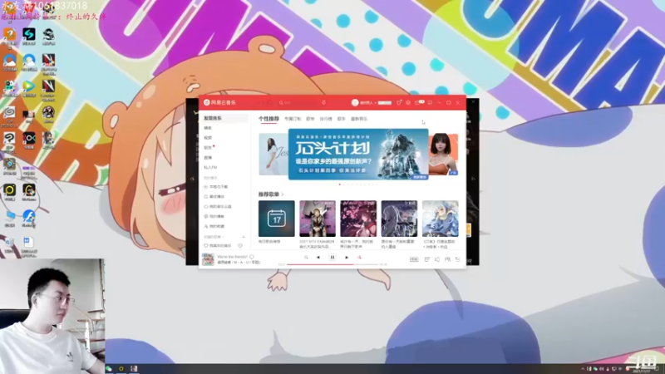This screenshot has height=374, width=665.
Task: Open the song recognition microphone icon
Action: pos(323,102)
